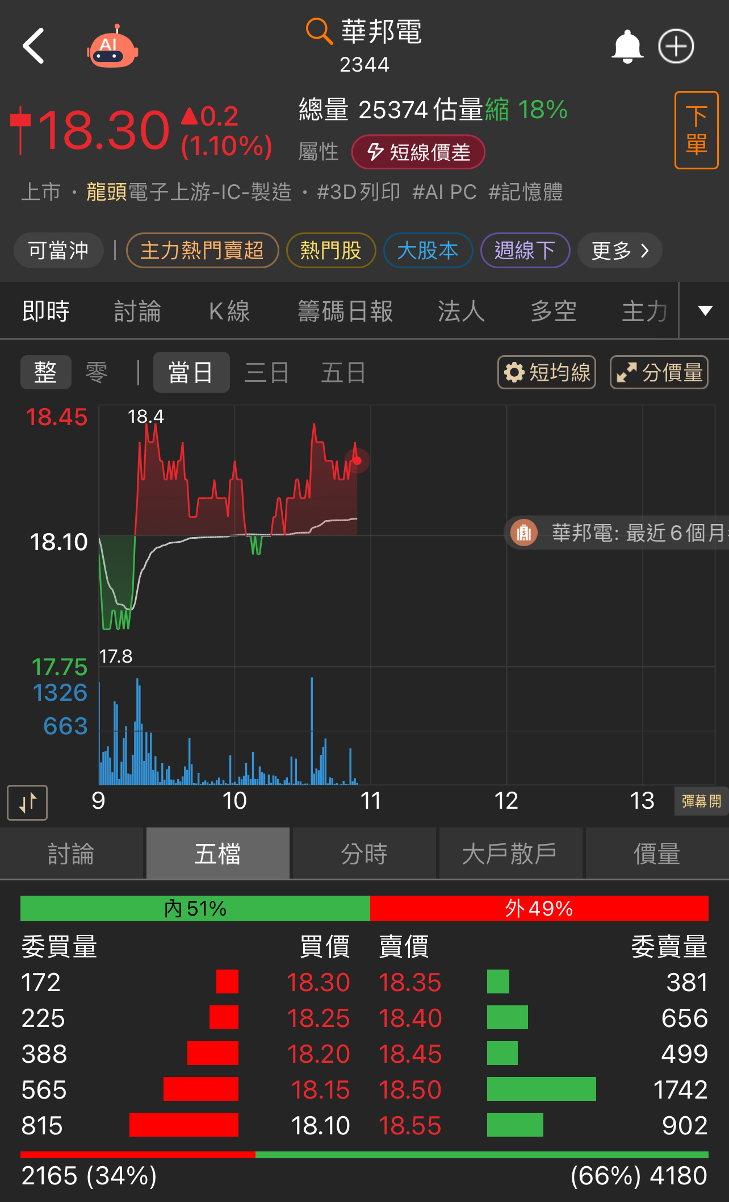Add stock to watchlist with plus icon
The image size is (729, 1202).
pyautogui.click(x=676, y=46)
